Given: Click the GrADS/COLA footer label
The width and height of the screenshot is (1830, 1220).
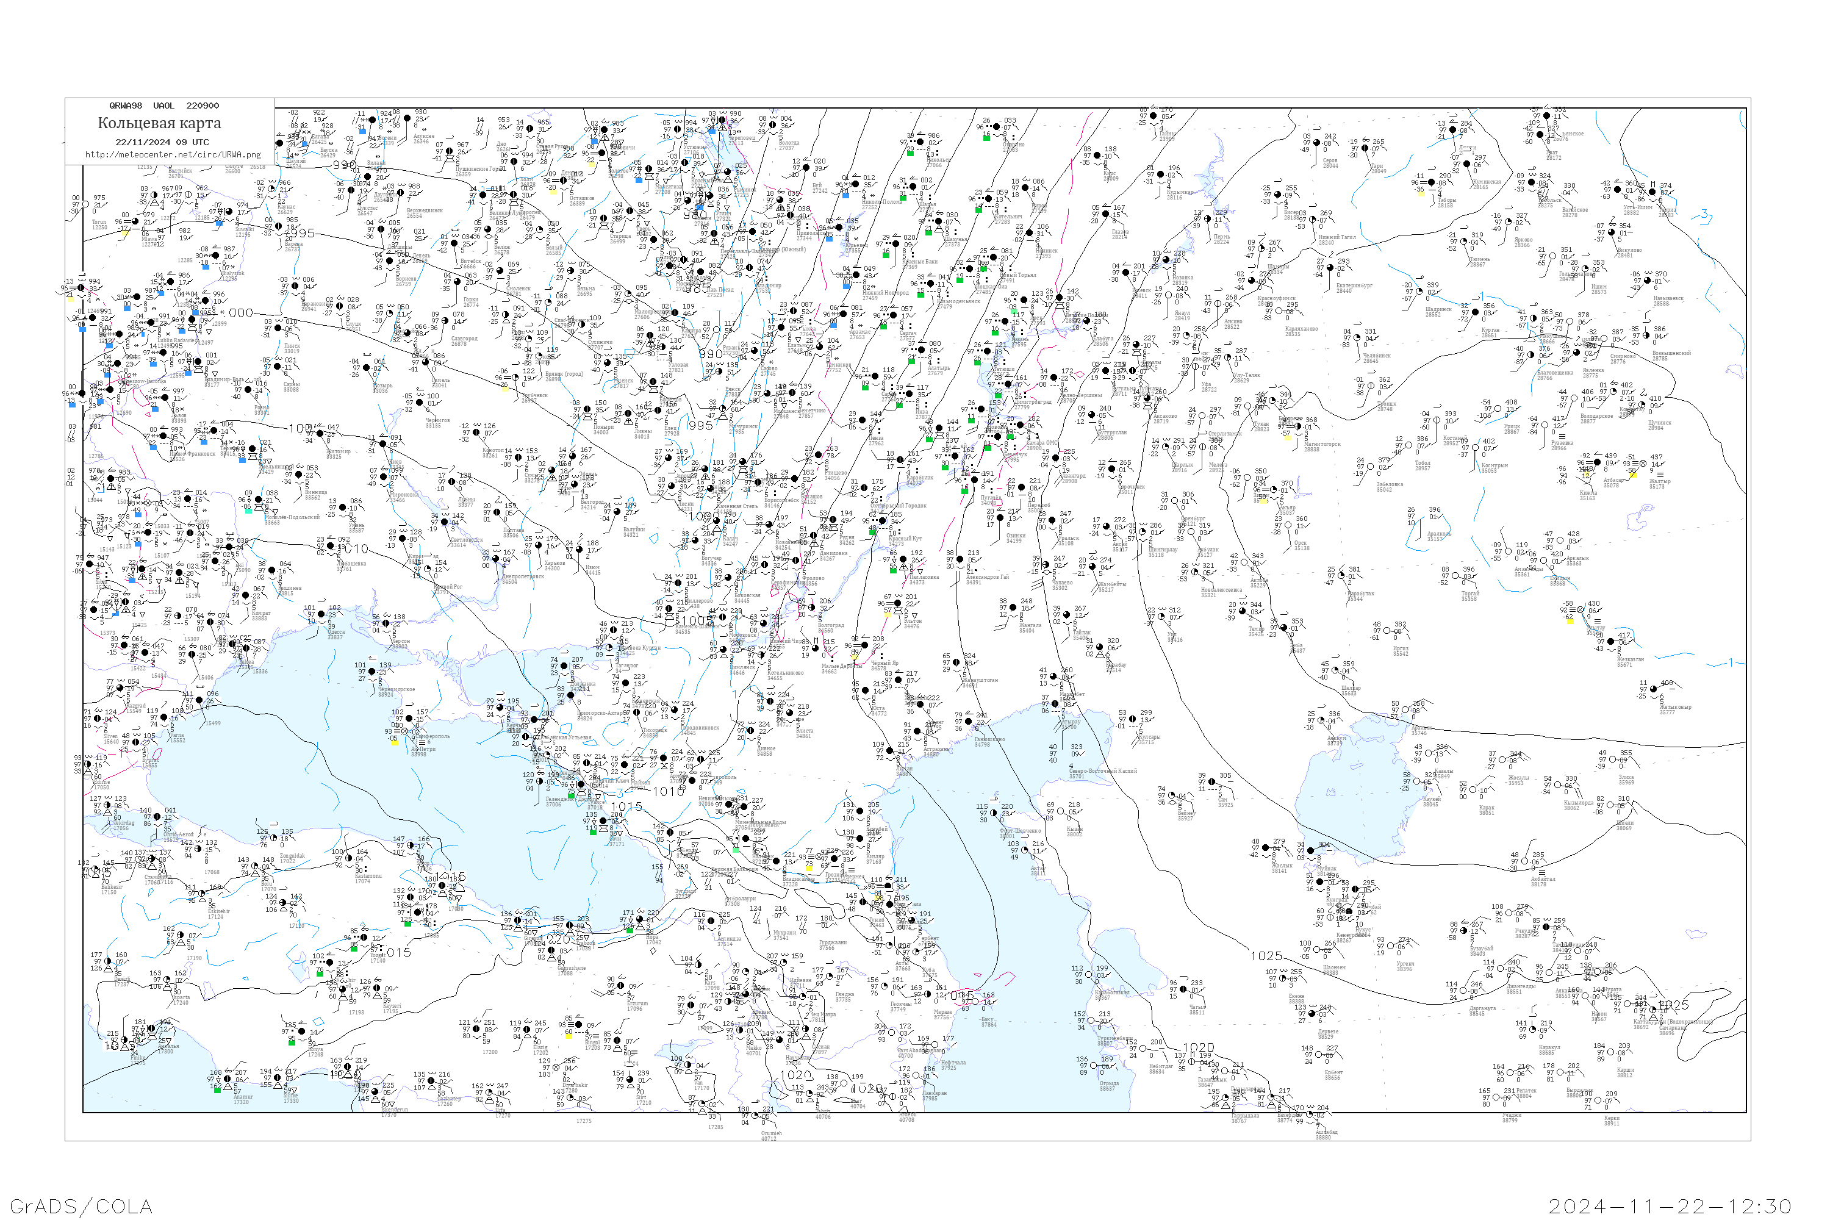Looking at the screenshot, I should (x=81, y=1205).
